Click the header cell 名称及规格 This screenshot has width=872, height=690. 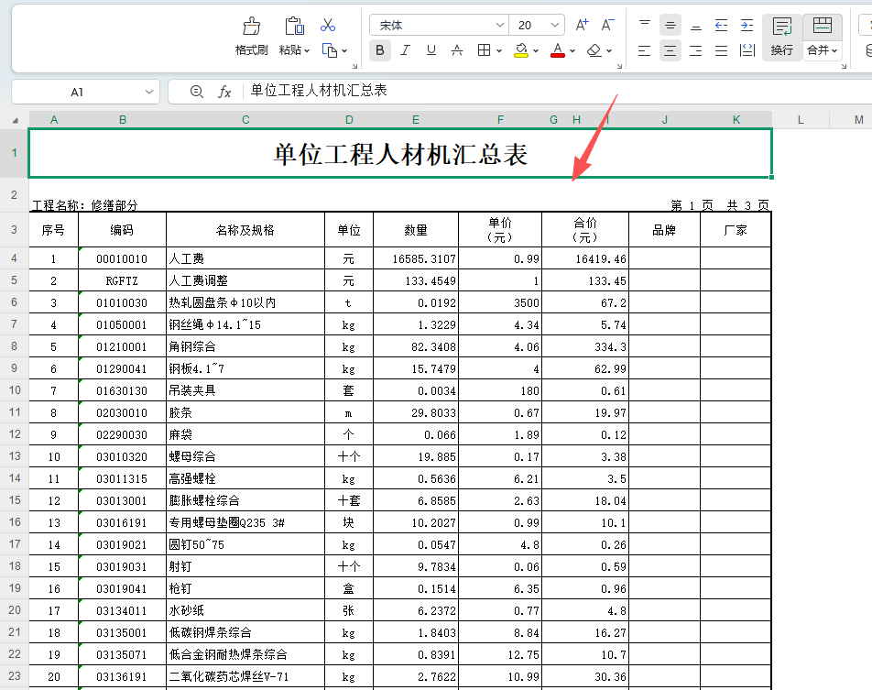point(245,230)
